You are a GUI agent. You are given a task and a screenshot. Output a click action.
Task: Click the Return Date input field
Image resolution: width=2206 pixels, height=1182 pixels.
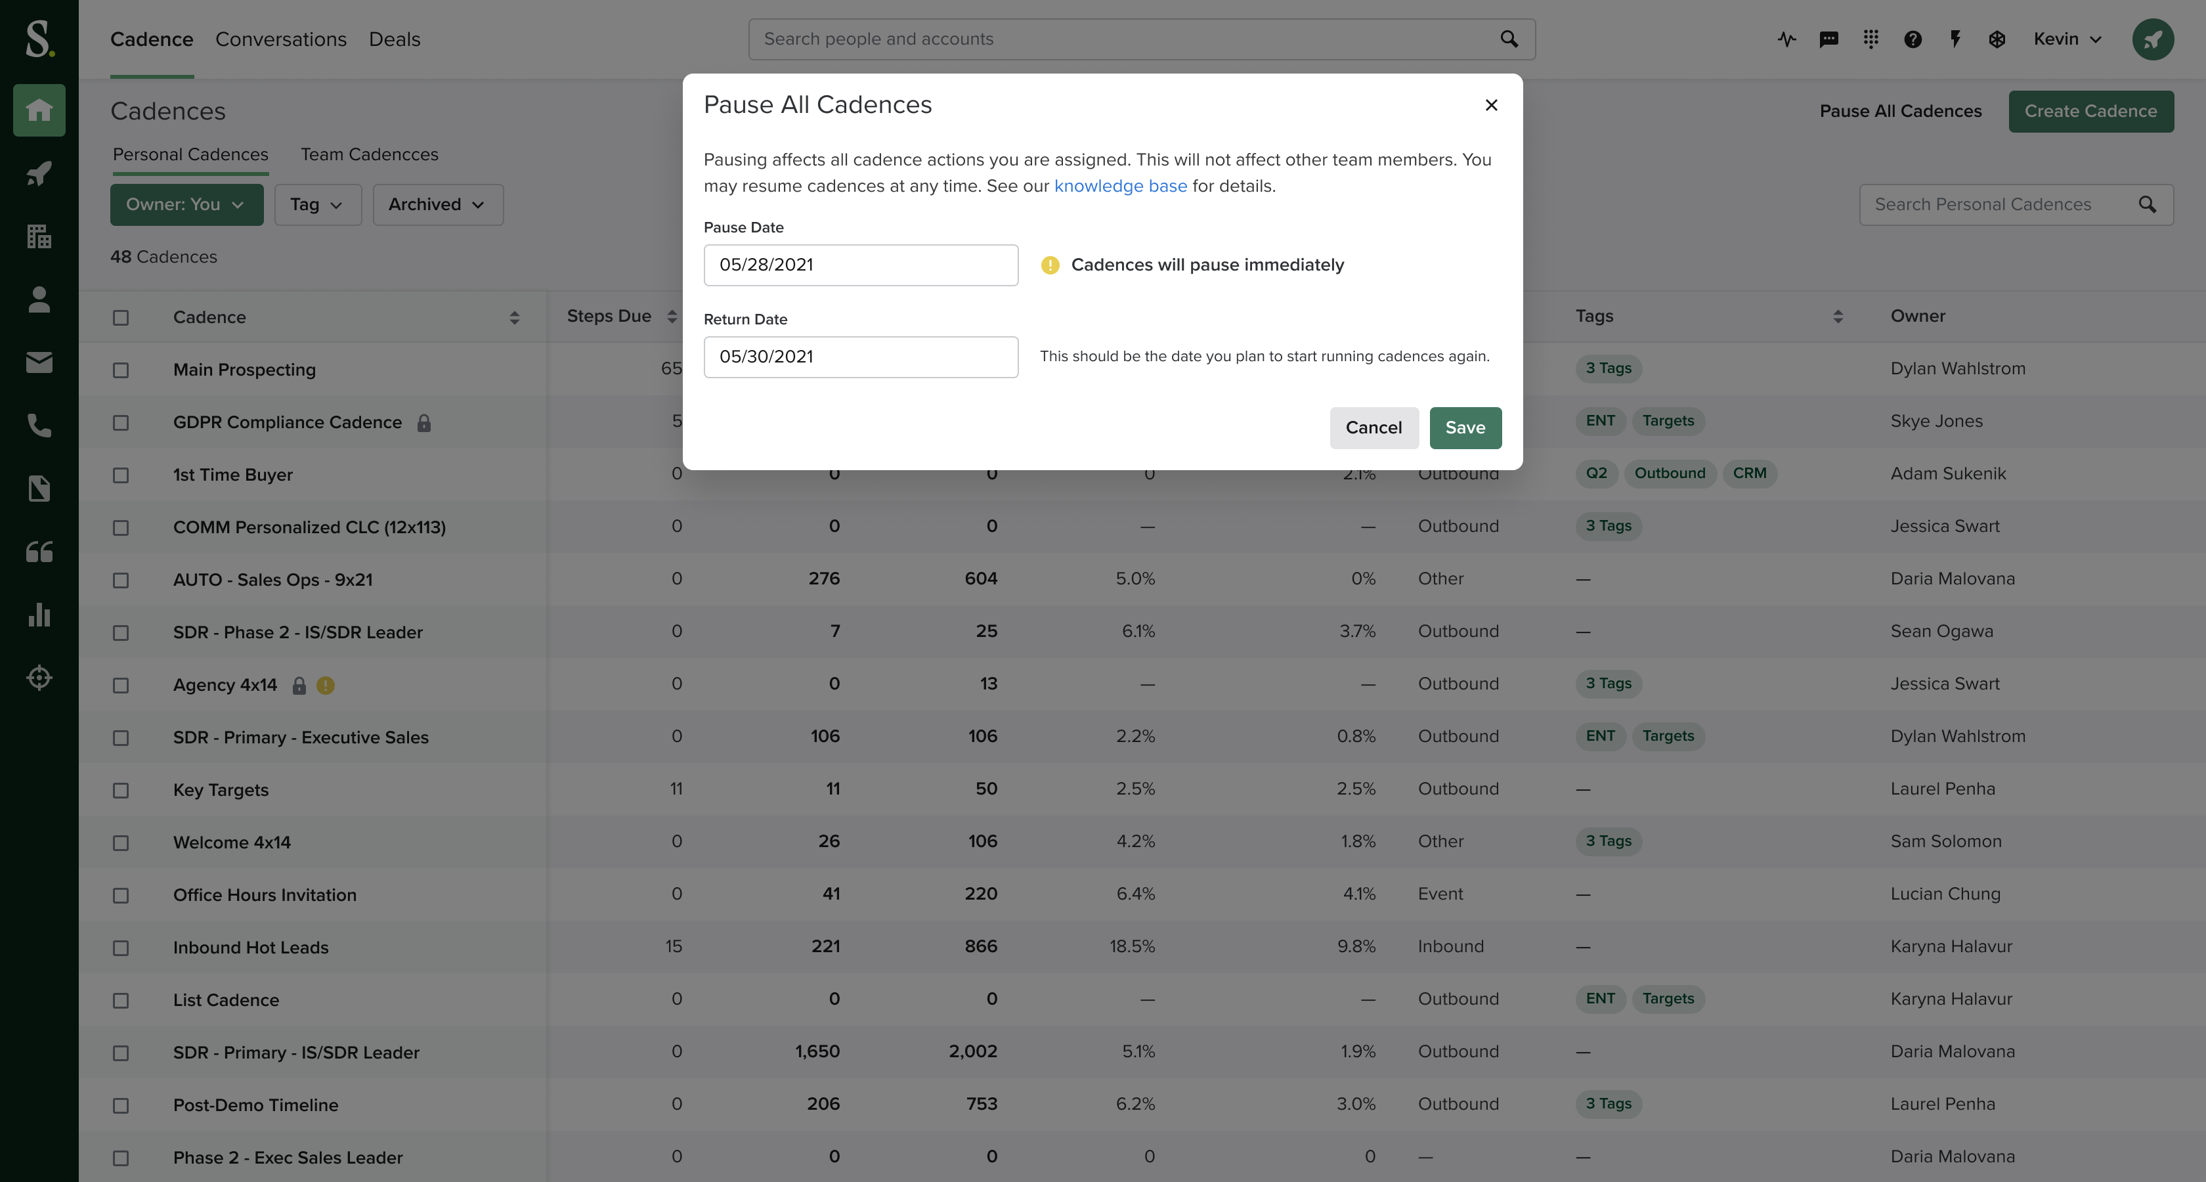tap(860, 357)
